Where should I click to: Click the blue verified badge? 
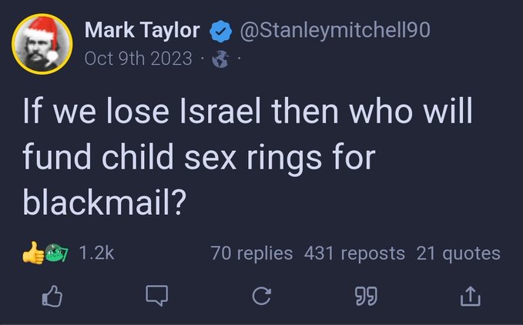click(221, 32)
